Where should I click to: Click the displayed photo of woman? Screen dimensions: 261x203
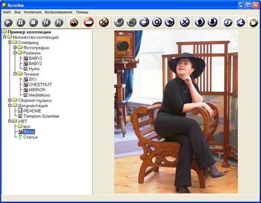pyautogui.click(x=176, y=112)
